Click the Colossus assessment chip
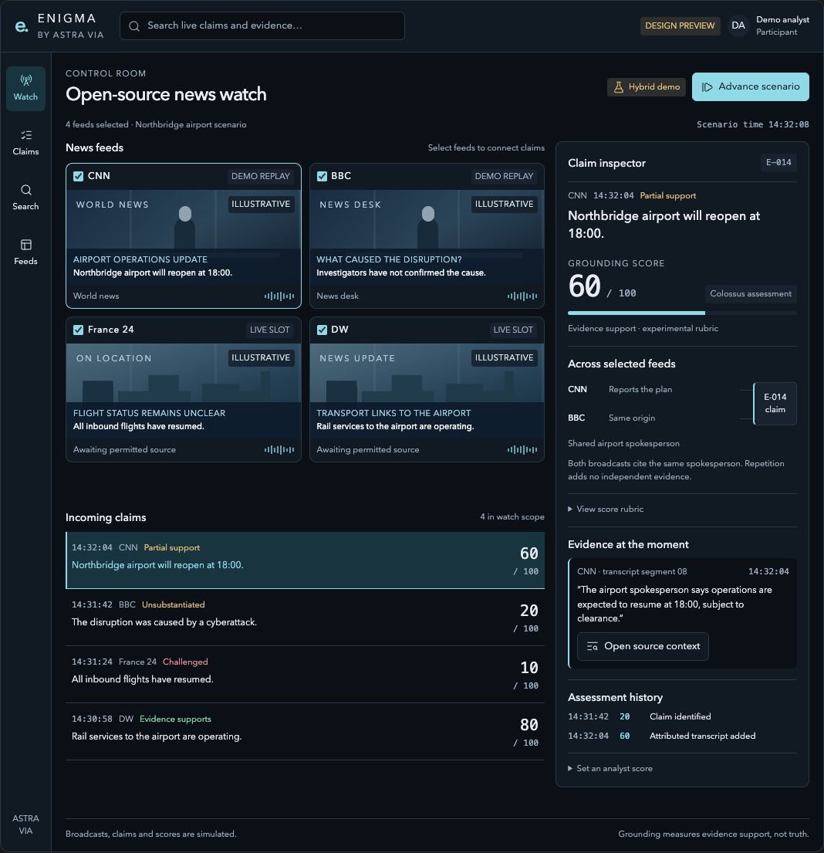Screen dimensions: 824x853 tap(751, 294)
